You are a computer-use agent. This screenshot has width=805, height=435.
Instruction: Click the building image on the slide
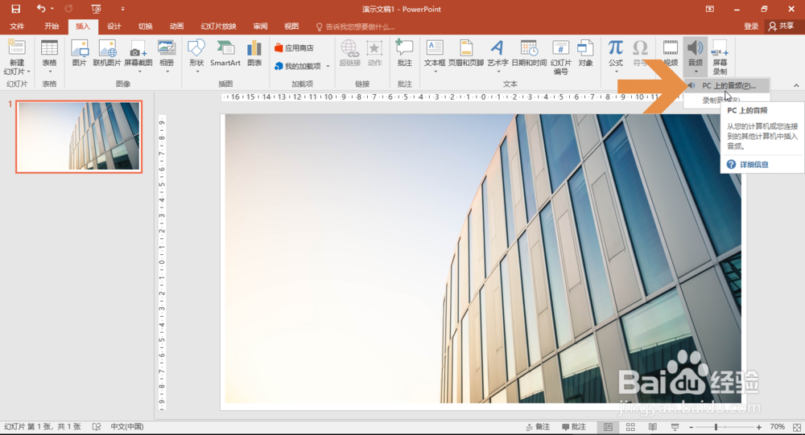click(x=483, y=259)
